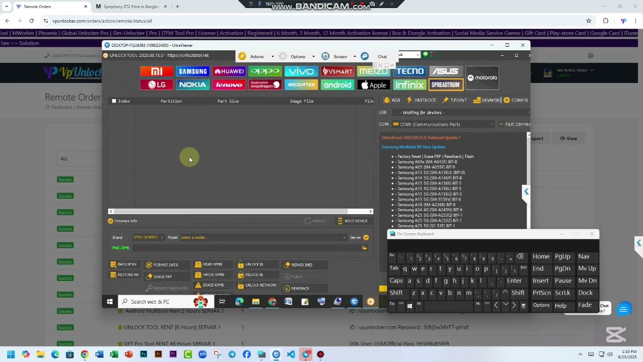The height and width of the screenshot is (362, 643).
Task: Open the ADB tab in UnlockTool
Action: (x=392, y=100)
